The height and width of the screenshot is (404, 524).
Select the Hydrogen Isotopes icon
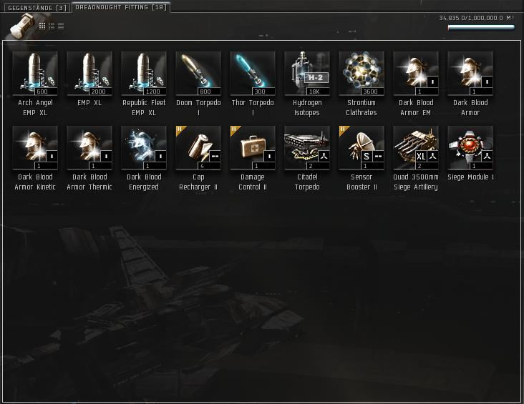[x=307, y=74]
